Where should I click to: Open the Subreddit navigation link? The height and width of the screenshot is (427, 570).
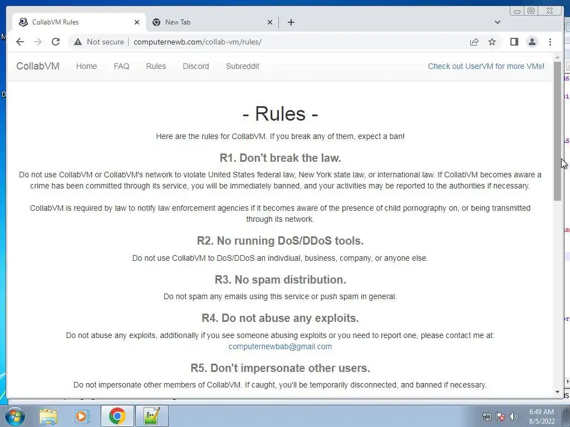(x=243, y=66)
